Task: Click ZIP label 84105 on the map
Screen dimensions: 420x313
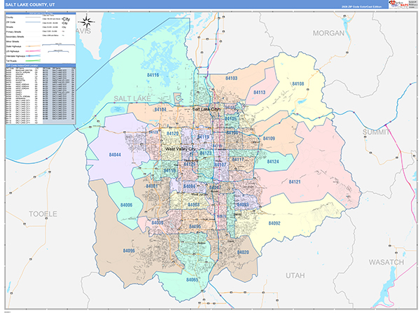Action: click(x=230, y=118)
